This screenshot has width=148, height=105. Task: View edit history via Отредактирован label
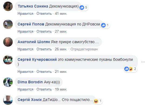[x=84, y=49]
